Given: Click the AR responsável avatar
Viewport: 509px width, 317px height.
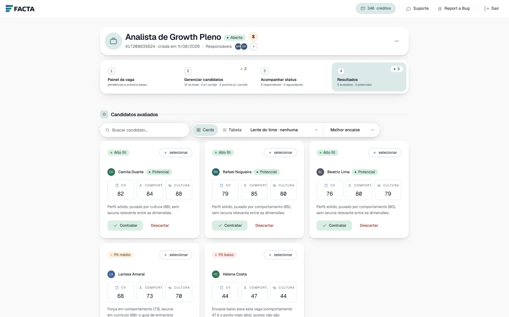Looking at the screenshot, I should 244,46.
